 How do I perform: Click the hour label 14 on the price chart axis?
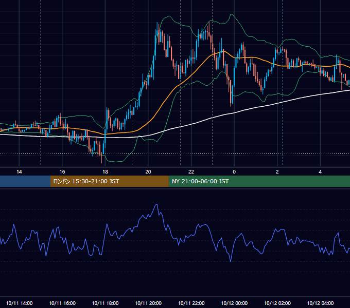pos(19,172)
